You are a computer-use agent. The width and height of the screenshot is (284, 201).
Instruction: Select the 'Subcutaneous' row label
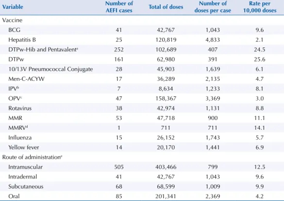26,186
